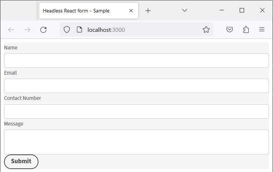Reload the current page
273x172 pixels.
(43, 30)
